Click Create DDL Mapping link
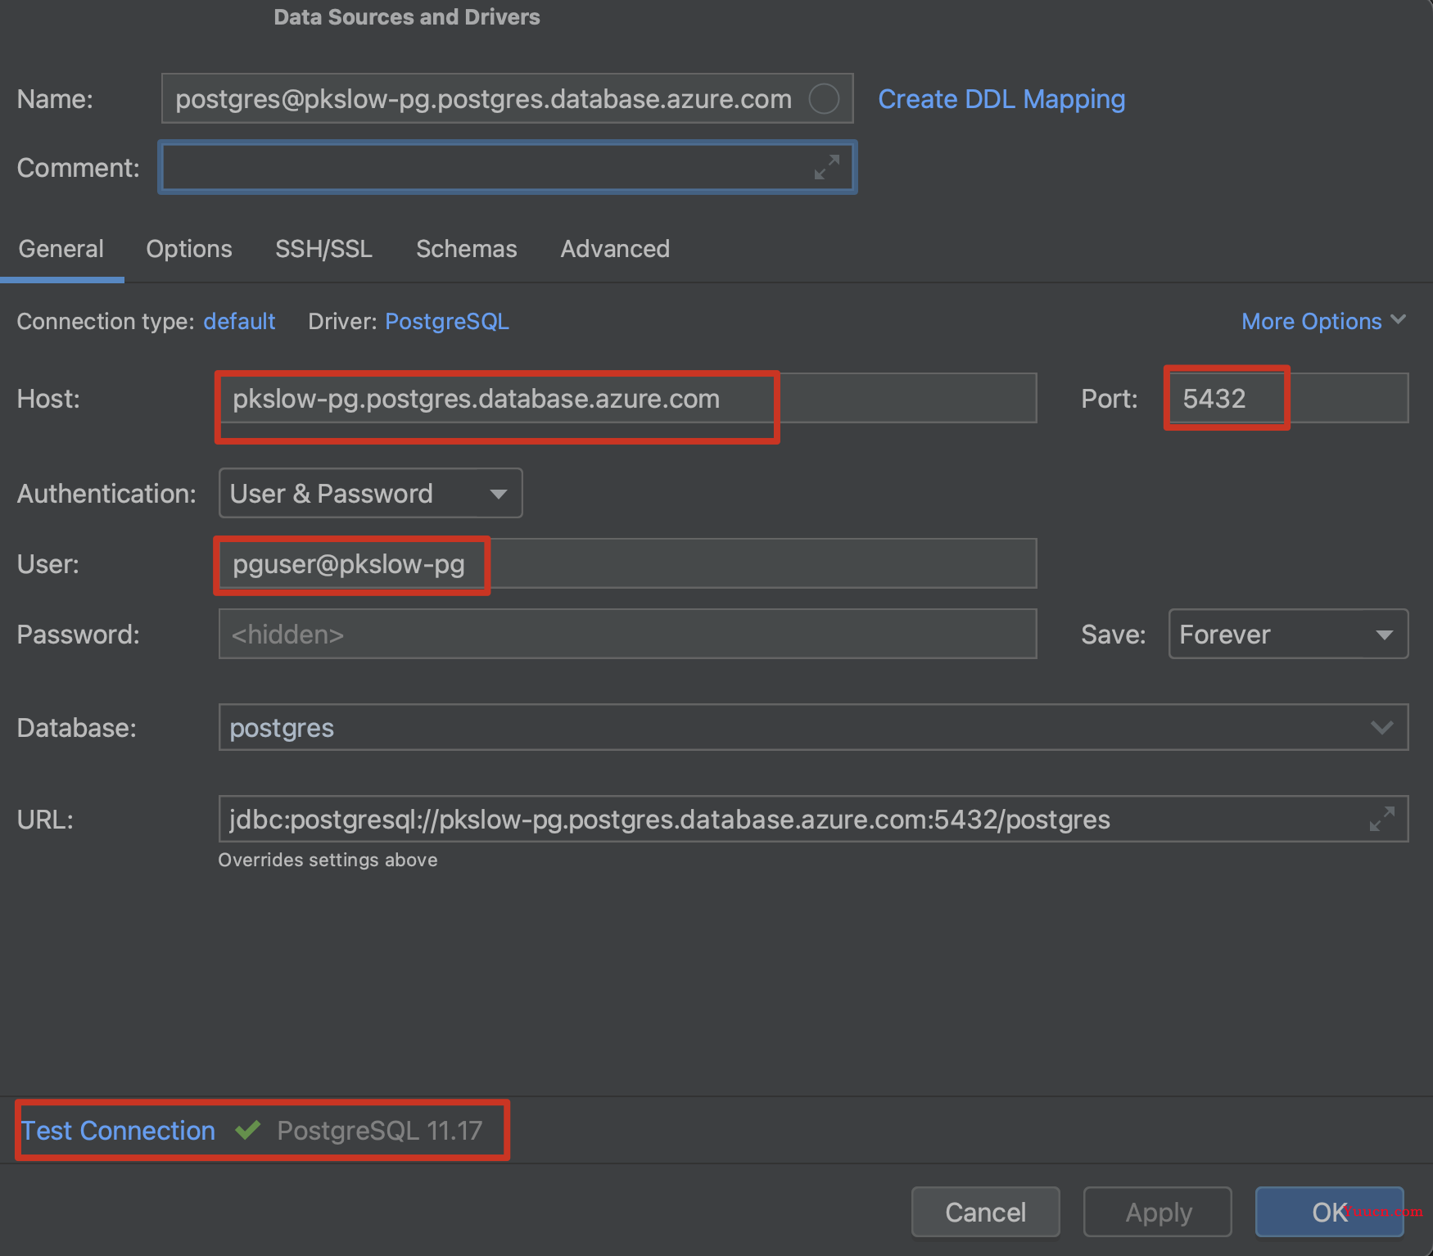Viewport: 1433px width, 1256px height. (1001, 99)
